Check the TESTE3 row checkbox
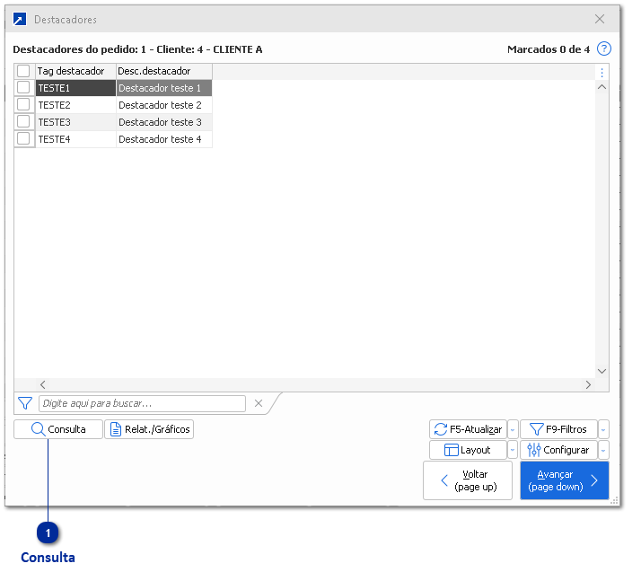This screenshot has height=581, width=641. point(23,122)
